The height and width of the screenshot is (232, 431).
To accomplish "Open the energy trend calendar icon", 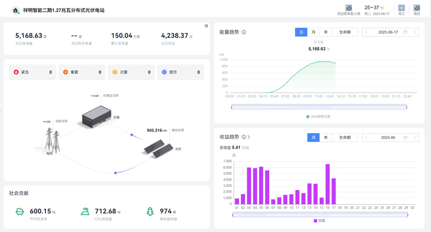I will (405, 32).
